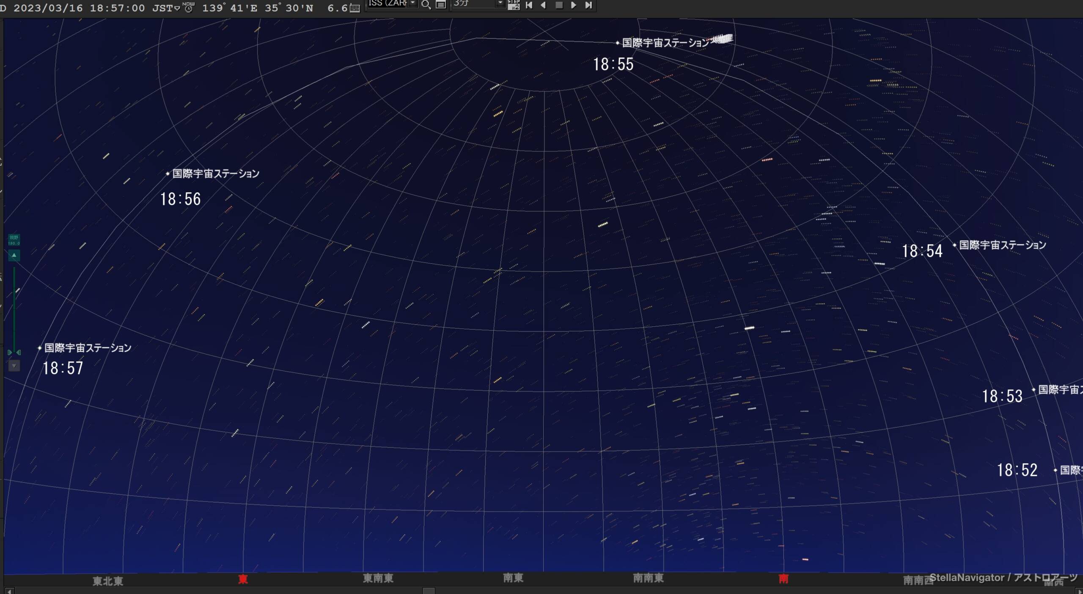The width and height of the screenshot is (1083, 594).
Task: Click the 18:53 time label
Action: tap(1002, 396)
